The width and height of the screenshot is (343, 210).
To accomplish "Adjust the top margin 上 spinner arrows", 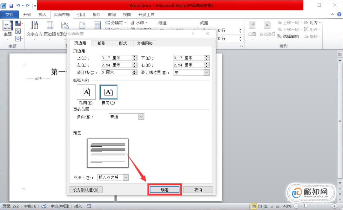I will 135,58.
